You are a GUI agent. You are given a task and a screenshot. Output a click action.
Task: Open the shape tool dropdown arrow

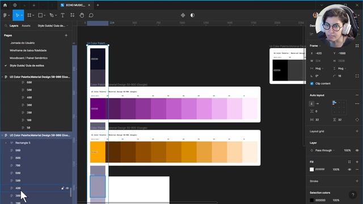44,15
